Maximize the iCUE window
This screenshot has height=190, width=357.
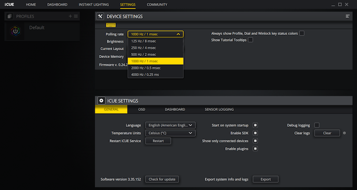[340, 5]
